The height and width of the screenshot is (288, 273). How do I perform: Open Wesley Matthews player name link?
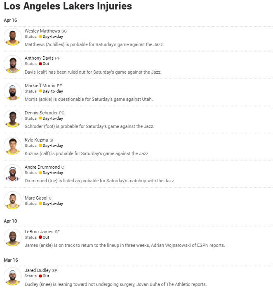pos(42,31)
